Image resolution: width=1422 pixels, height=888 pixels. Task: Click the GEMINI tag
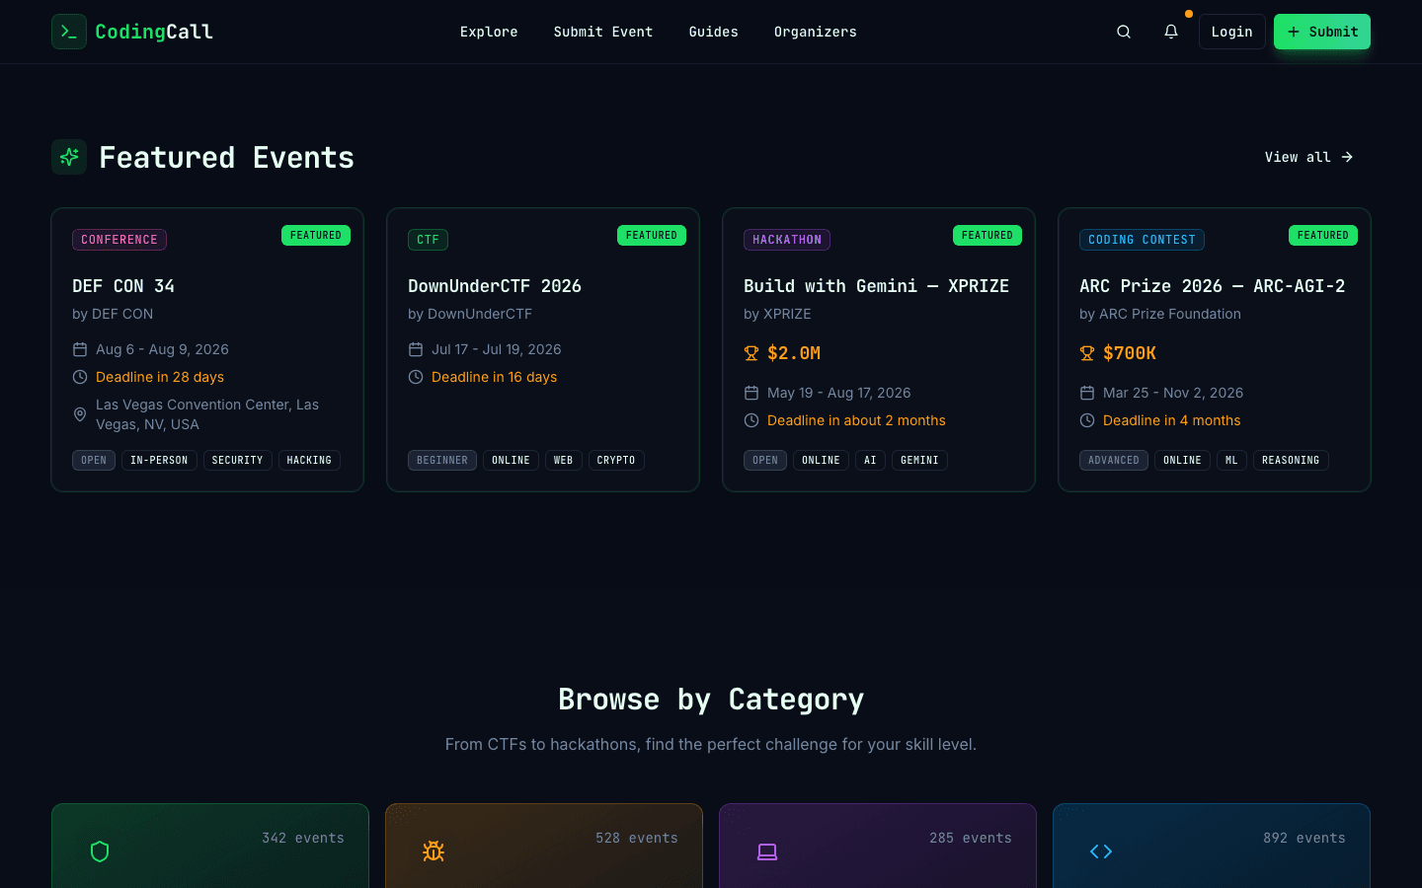(x=919, y=461)
